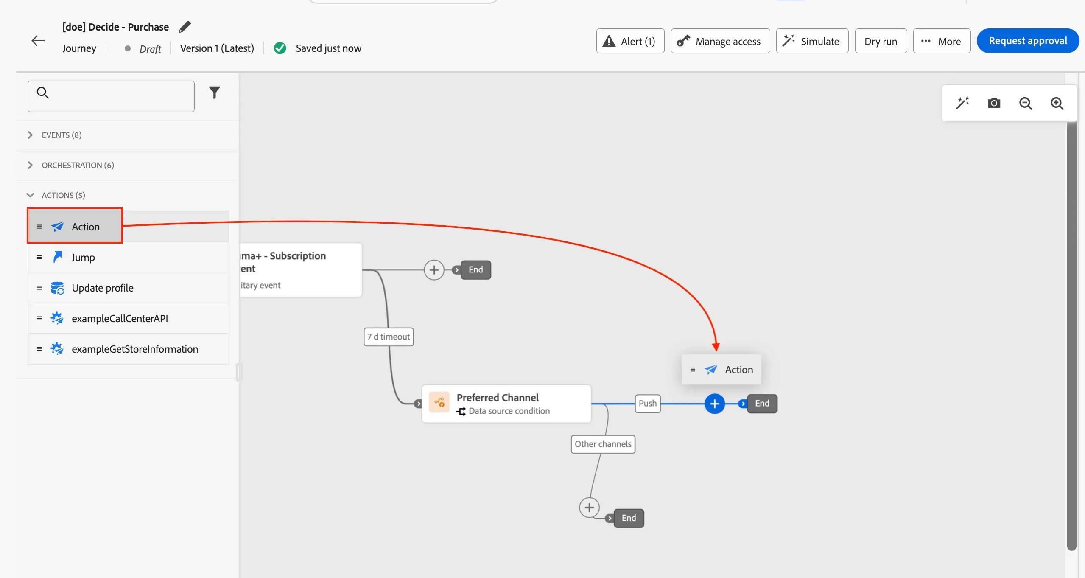Expand the EVENTS (8) section
The image size is (1085, 578).
[x=127, y=135]
